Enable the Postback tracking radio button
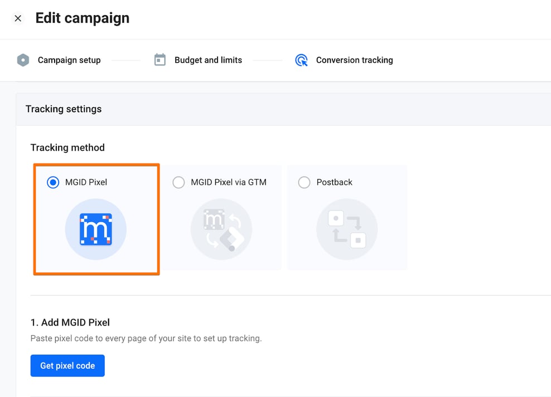The height and width of the screenshot is (397, 551). click(x=304, y=182)
